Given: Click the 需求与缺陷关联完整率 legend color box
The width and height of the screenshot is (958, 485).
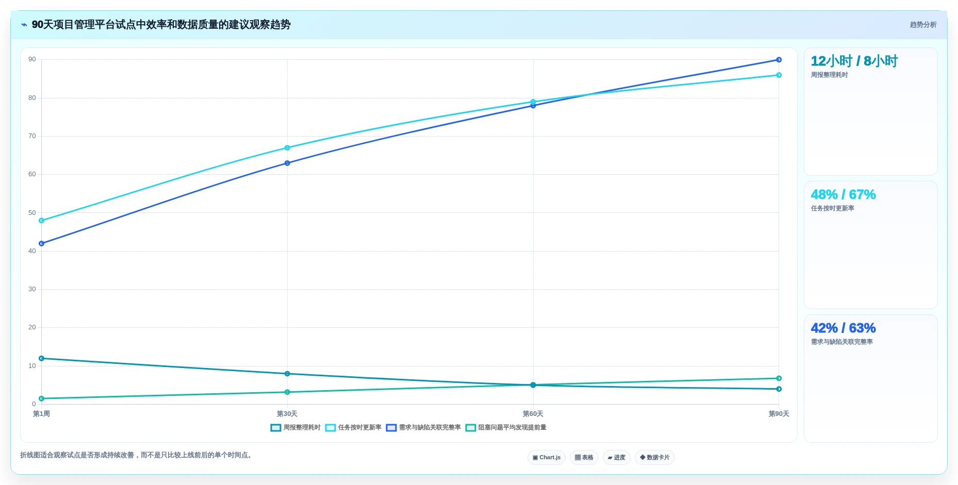Looking at the screenshot, I should point(391,428).
